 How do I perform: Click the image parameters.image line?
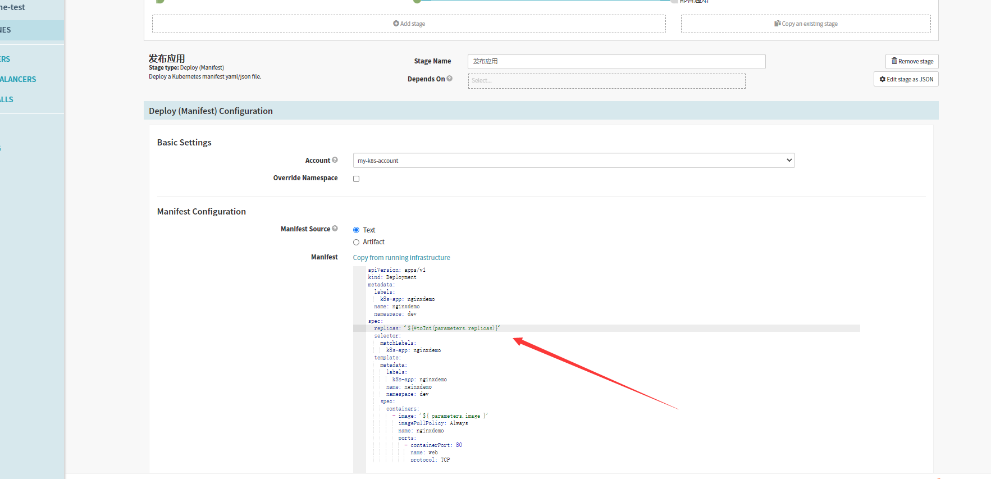click(440, 416)
